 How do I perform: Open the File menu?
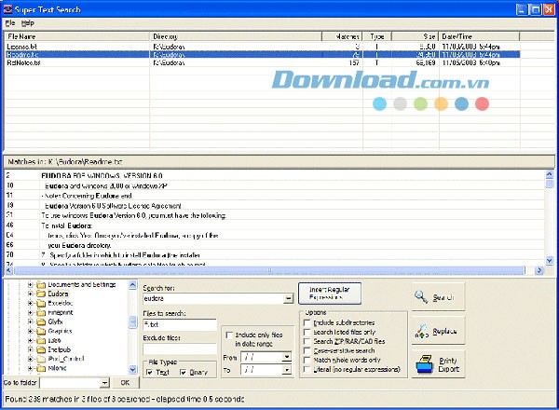click(9, 21)
